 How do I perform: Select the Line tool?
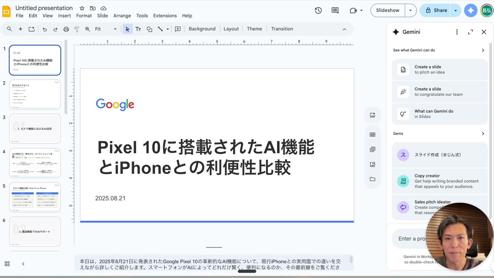click(x=160, y=29)
